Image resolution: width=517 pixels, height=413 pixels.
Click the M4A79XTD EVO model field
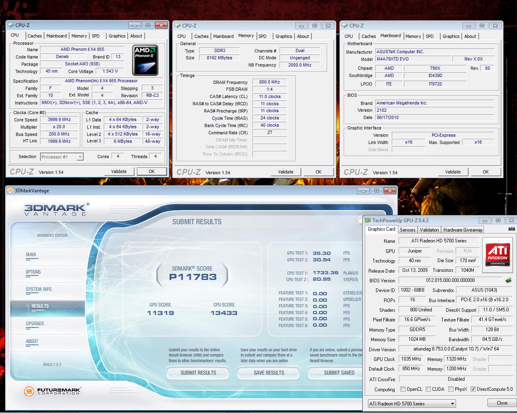414,59
